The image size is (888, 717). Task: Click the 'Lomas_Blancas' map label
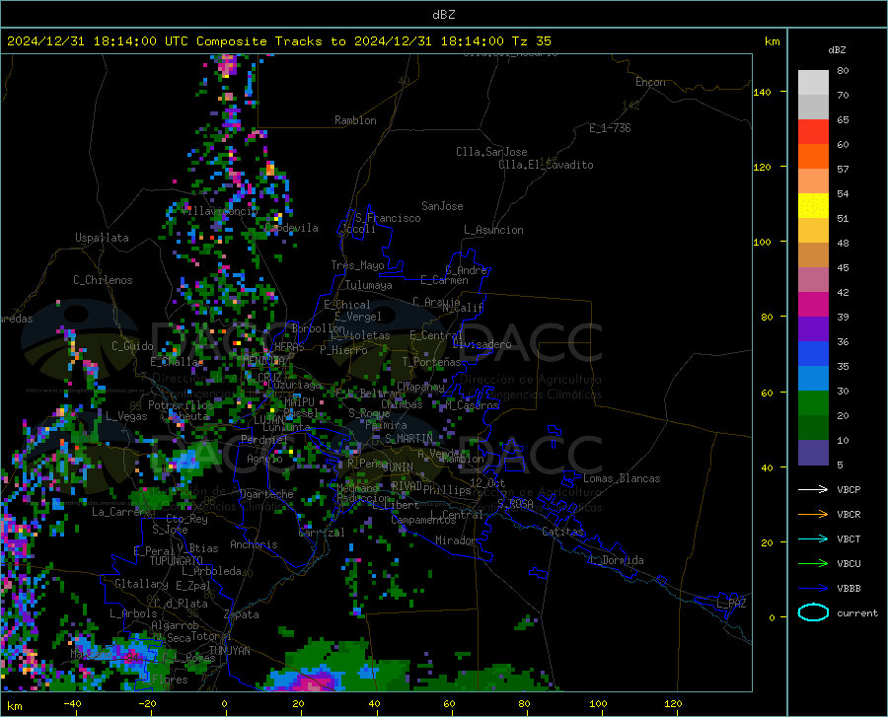point(622,478)
